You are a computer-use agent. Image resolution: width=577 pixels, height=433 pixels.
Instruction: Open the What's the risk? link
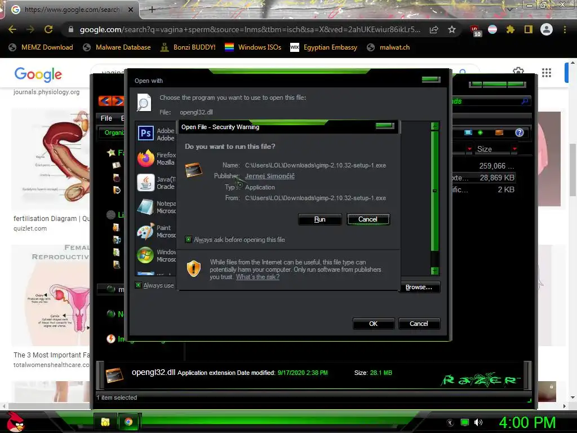coord(258,277)
